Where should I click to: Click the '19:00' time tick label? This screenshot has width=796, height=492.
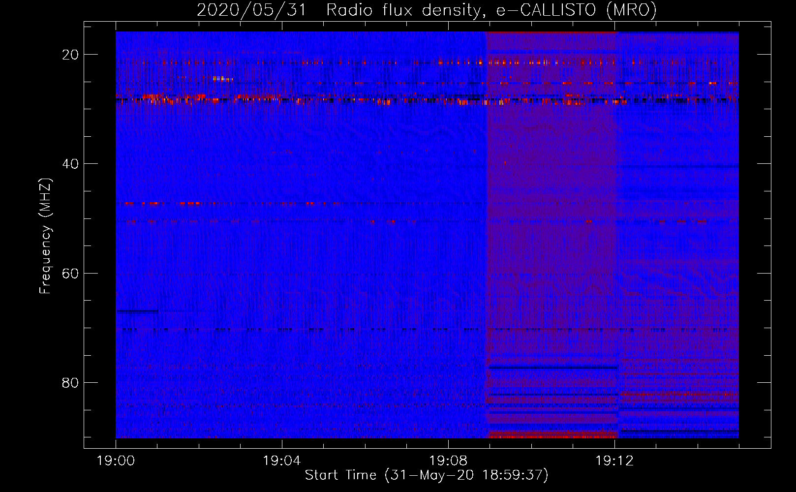[116, 461]
